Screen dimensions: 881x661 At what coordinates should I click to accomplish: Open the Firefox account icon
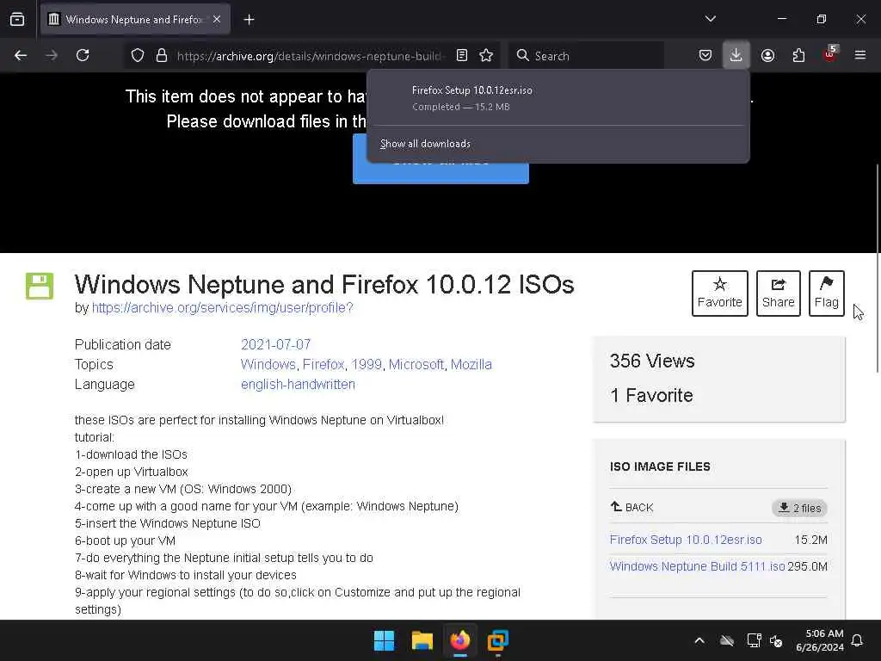click(767, 55)
